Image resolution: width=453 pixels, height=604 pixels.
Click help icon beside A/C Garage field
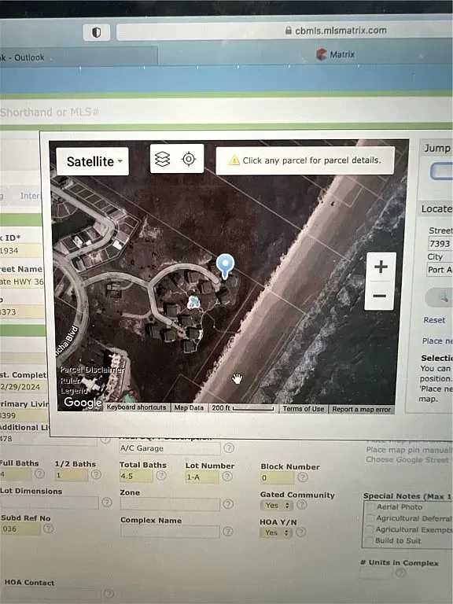point(229,447)
